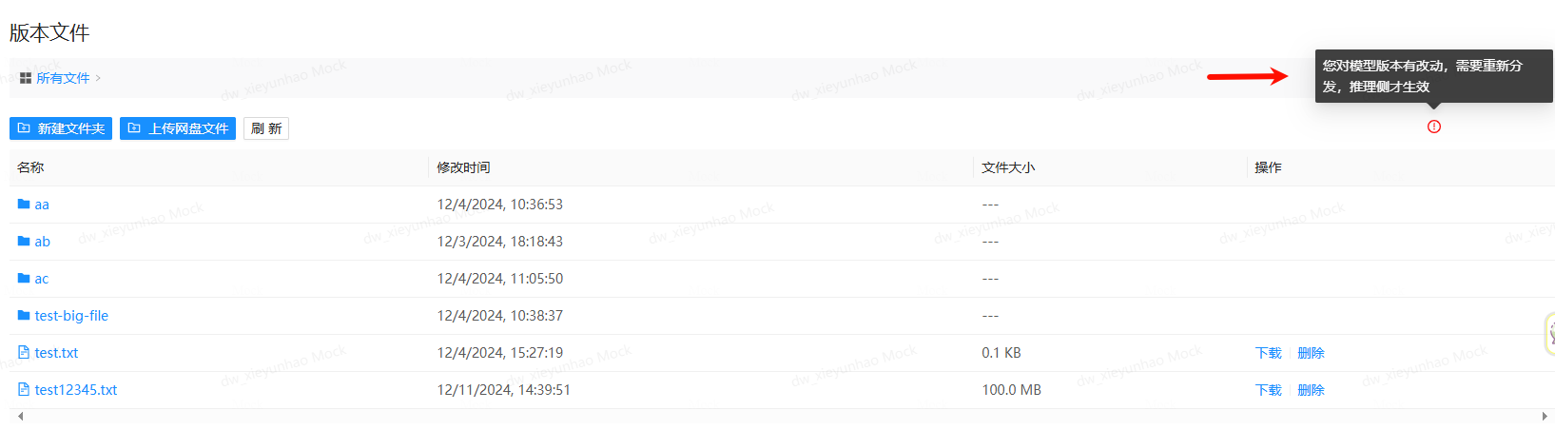The image size is (1555, 430).
Task: Click the horizontal scrollbar left arrow
Action: coord(20,416)
